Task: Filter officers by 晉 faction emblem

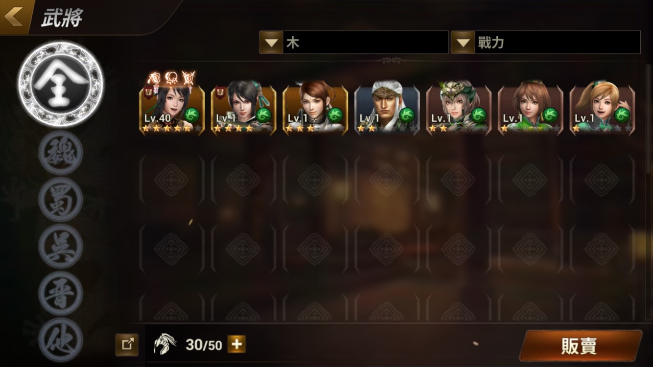Action: [x=61, y=294]
